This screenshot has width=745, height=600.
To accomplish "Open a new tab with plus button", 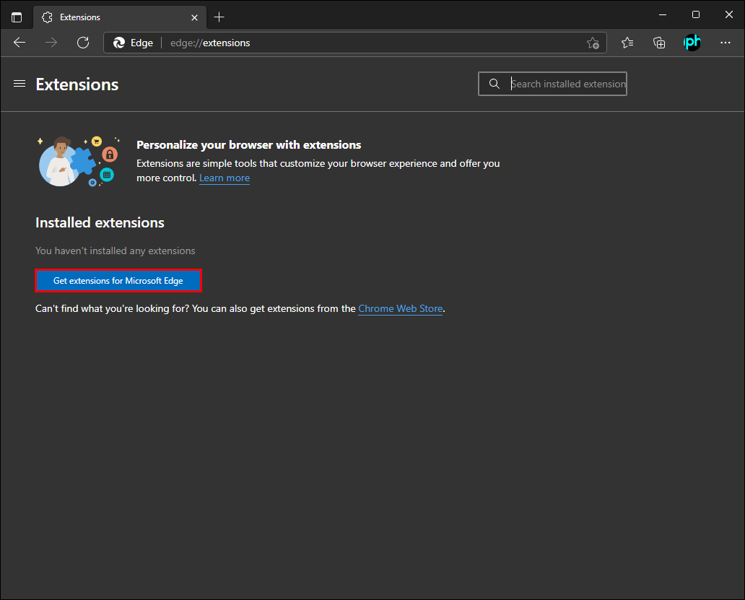I will (x=219, y=17).
